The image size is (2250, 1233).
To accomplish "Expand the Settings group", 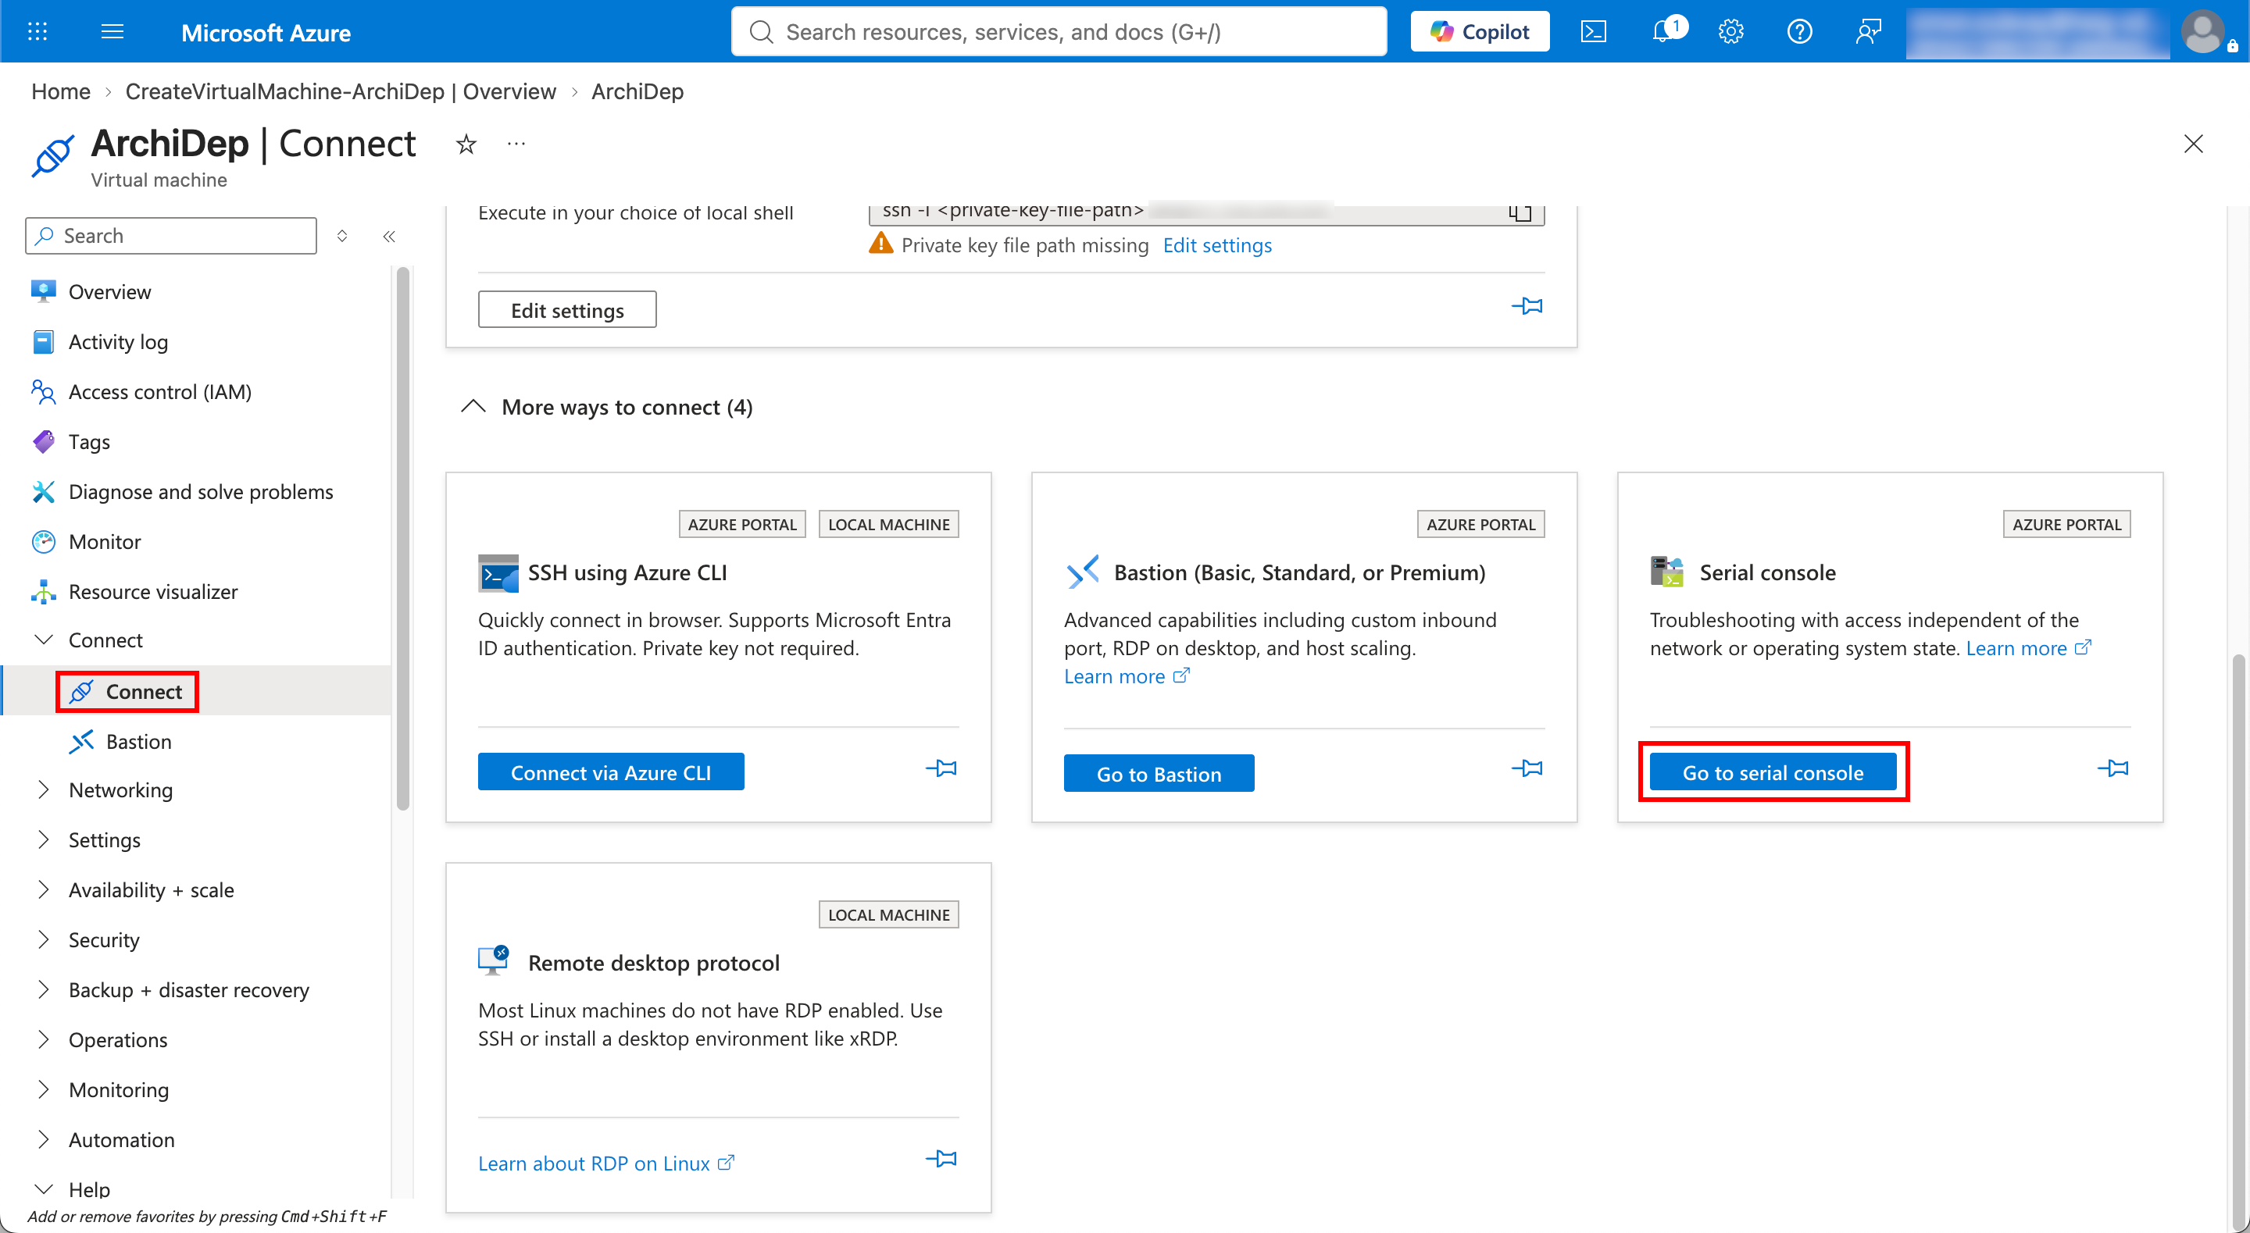I will (x=43, y=839).
